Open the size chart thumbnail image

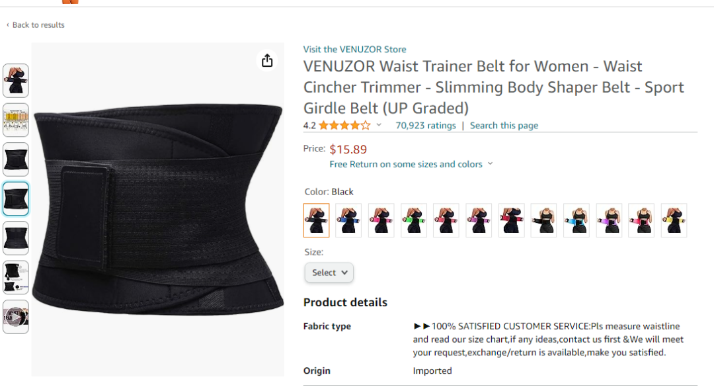(16, 120)
